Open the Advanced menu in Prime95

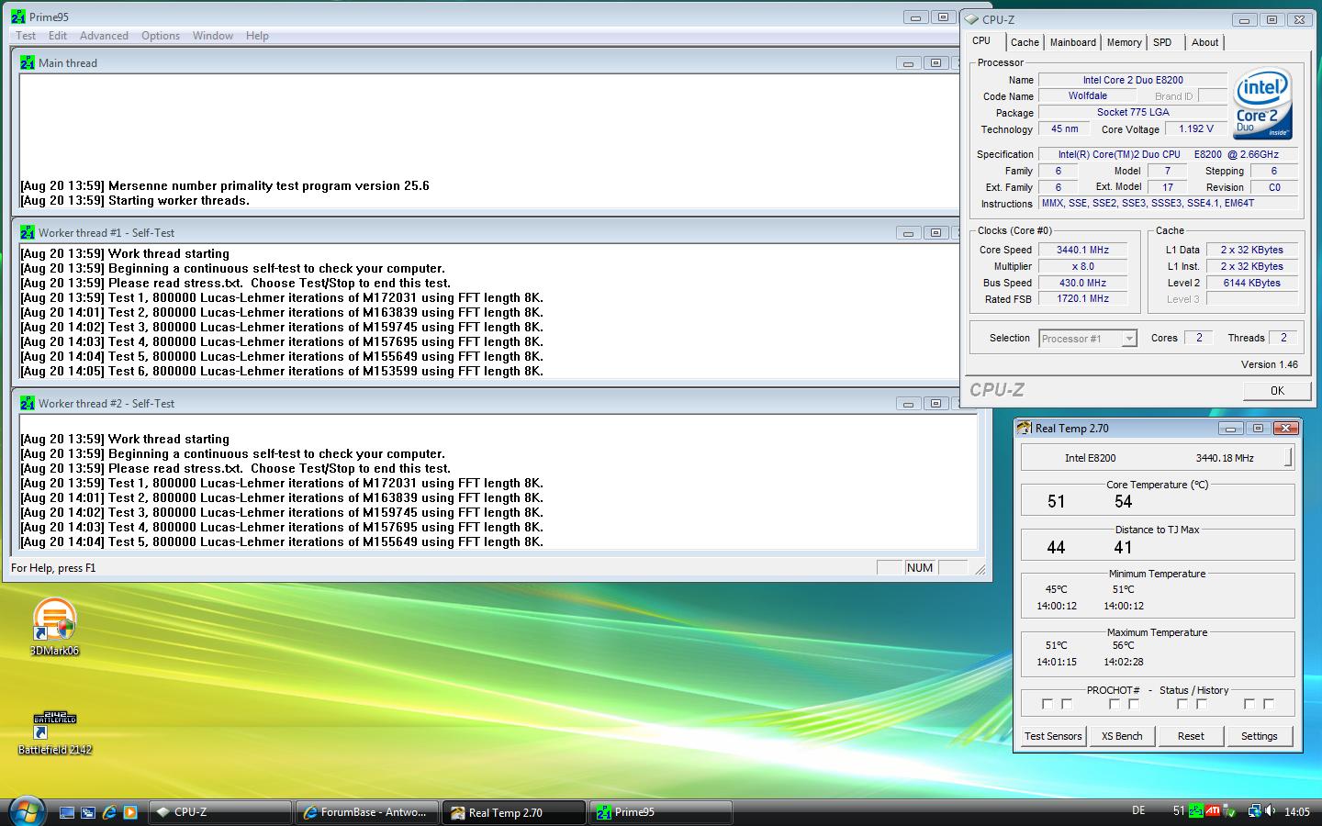click(104, 36)
